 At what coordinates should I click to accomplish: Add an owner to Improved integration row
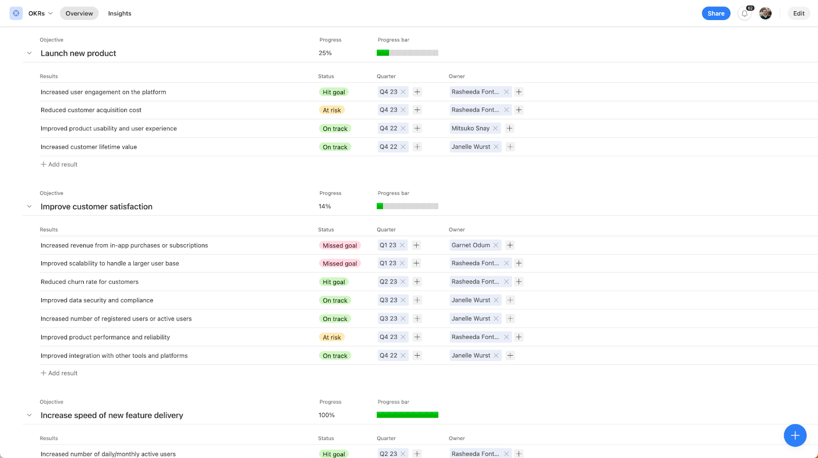click(x=510, y=355)
